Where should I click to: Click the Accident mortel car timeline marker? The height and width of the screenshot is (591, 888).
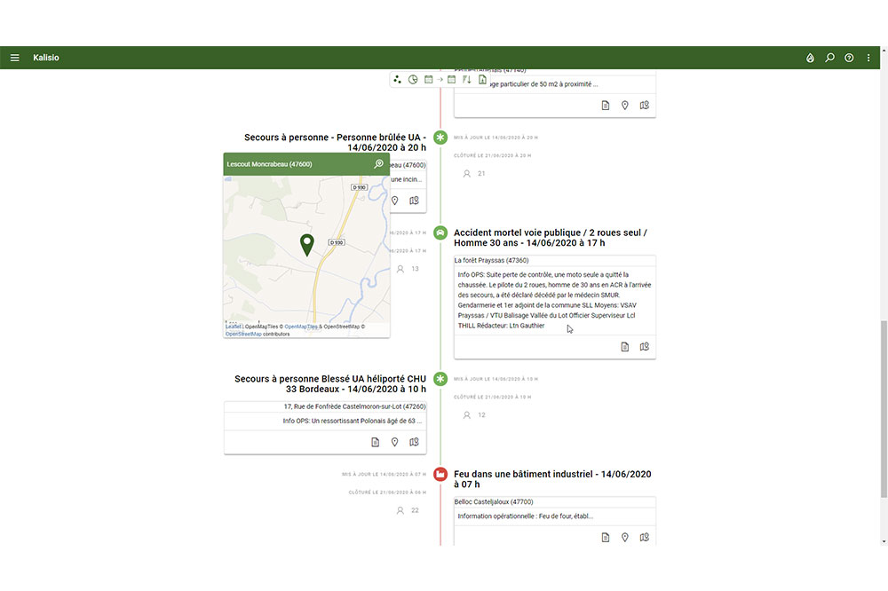pyautogui.click(x=440, y=232)
